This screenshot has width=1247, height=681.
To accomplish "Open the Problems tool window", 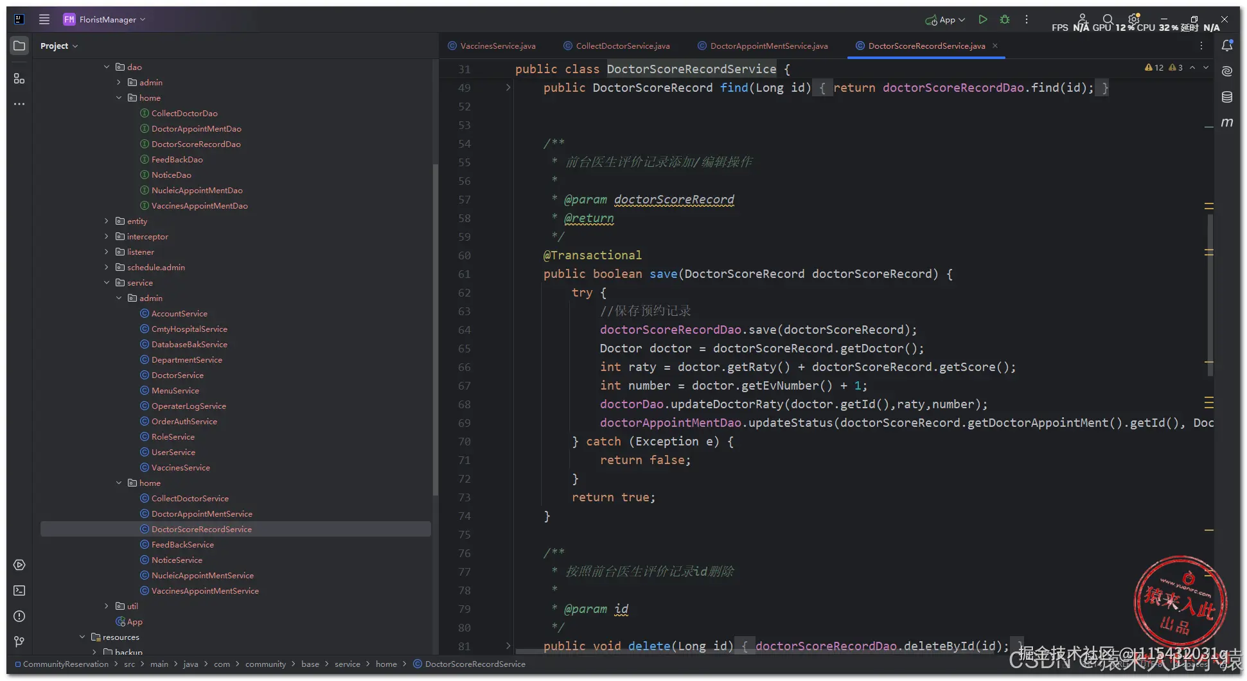I will click(x=19, y=616).
